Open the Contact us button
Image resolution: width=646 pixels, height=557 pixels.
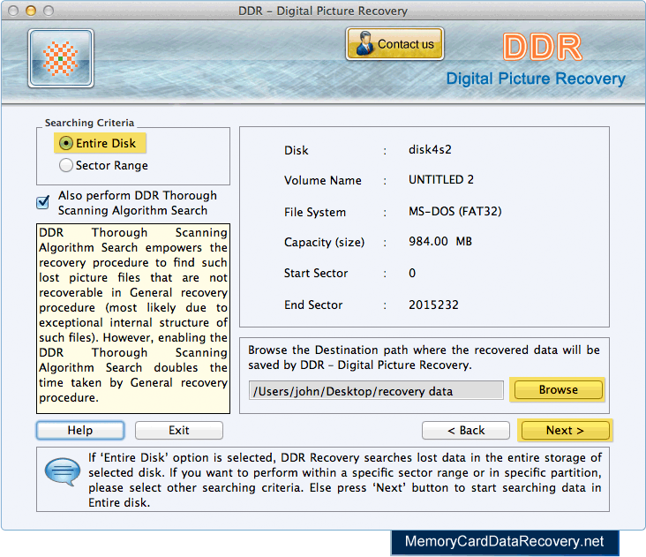coord(394,43)
